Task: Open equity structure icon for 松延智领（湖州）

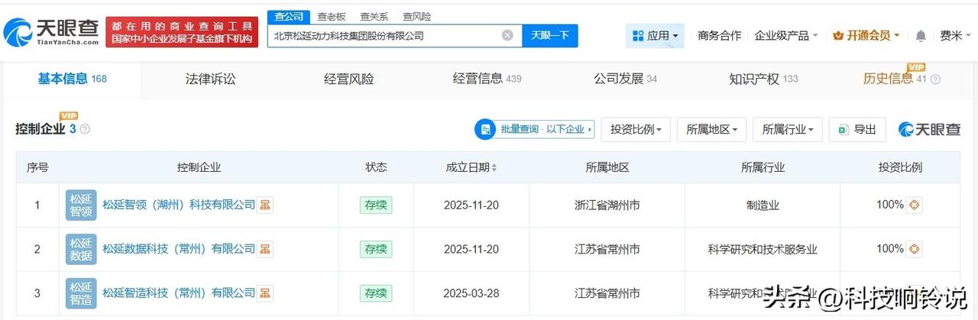Action: click(x=265, y=205)
